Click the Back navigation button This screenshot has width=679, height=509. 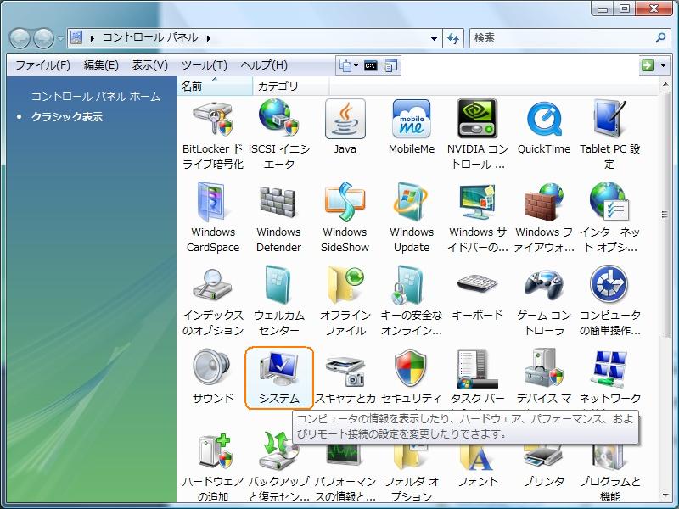[x=19, y=38]
